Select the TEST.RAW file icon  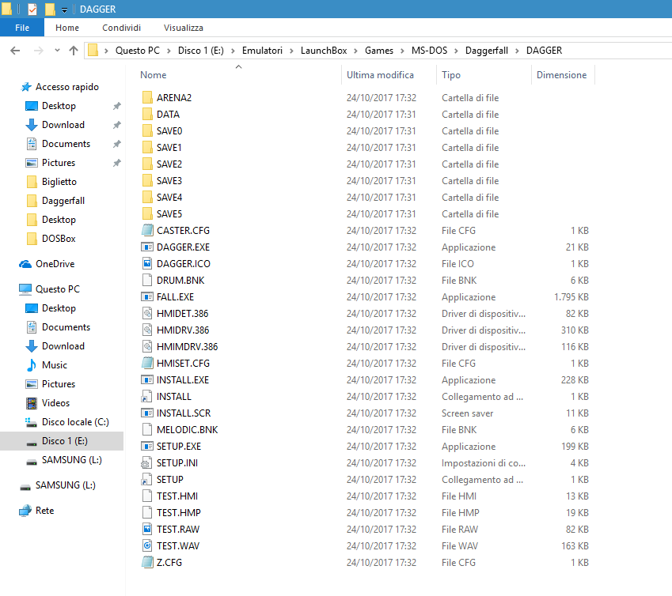point(147,530)
